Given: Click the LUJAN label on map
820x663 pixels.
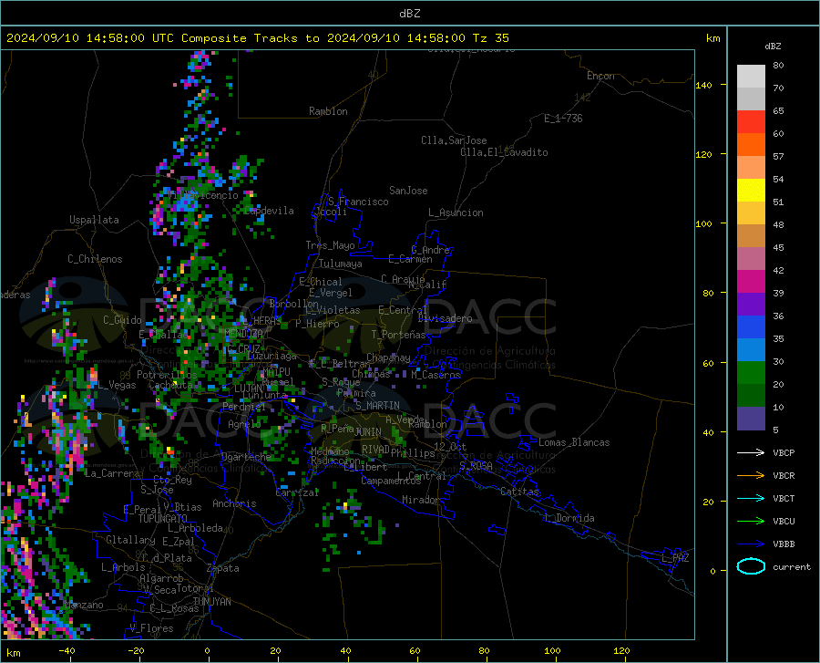Looking at the screenshot, I should (x=248, y=388).
